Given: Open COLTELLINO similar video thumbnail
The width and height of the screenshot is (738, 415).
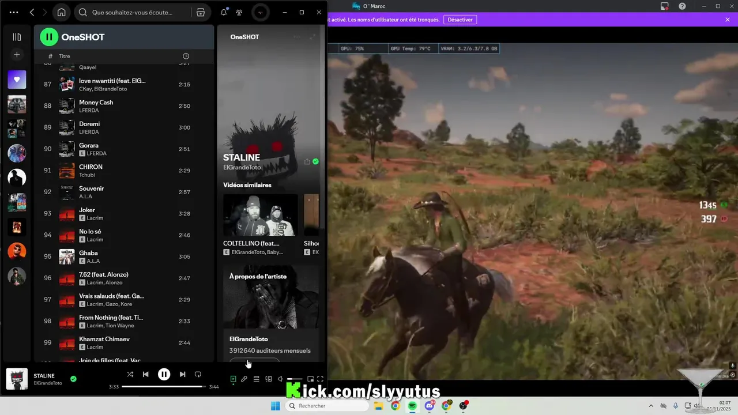Looking at the screenshot, I should click(x=261, y=215).
